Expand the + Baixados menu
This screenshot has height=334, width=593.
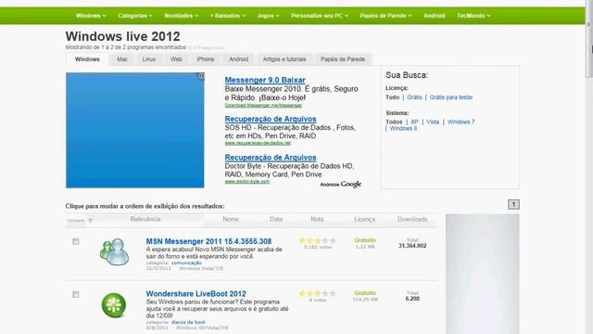coord(228,16)
